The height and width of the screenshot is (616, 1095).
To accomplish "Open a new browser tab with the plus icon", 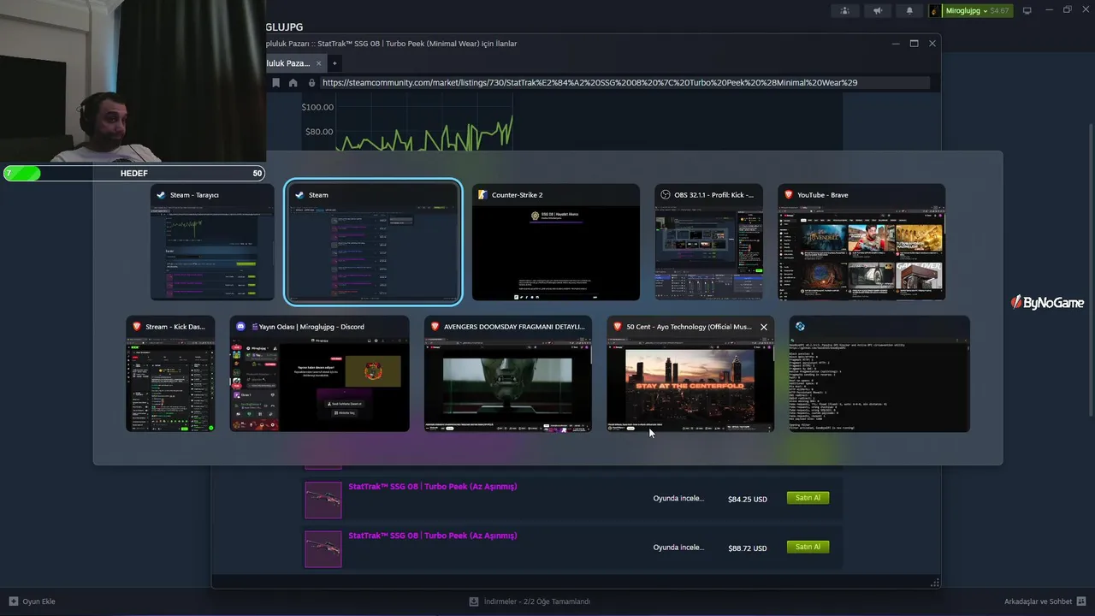I will pyautogui.click(x=334, y=63).
